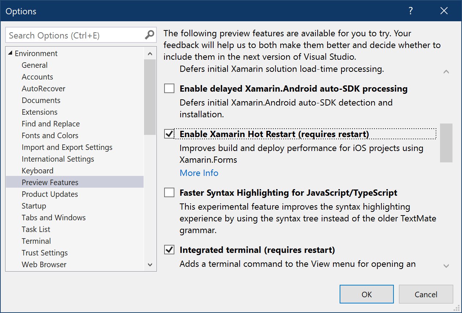The height and width of the screenshot is (313, 462).
Task: Select Trust Settings
Action: pos(45,253)
